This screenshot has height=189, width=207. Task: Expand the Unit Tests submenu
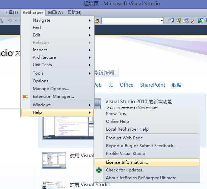pyautogui.click(x=57, y=65)
